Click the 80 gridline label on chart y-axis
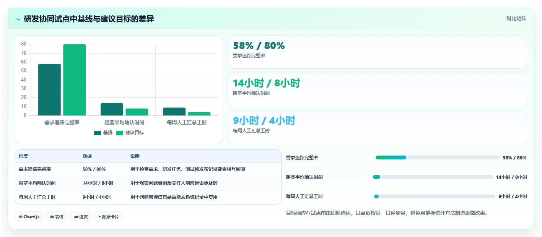The width and height of the screenshot is (542, 237). coord(24,44)
